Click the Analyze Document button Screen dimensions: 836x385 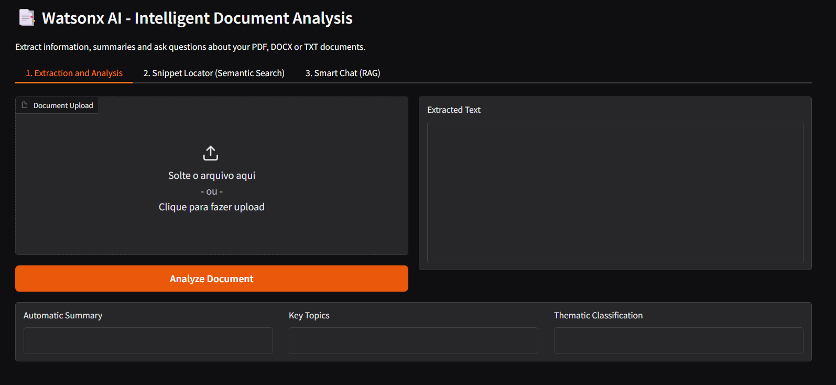tap(212, 279)
